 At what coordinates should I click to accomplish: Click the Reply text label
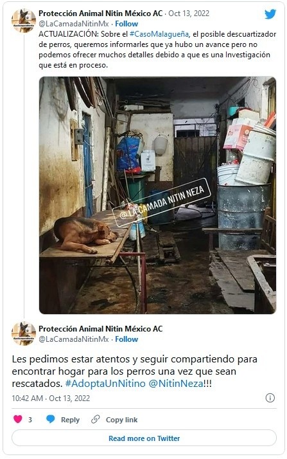tap(70, 420)
